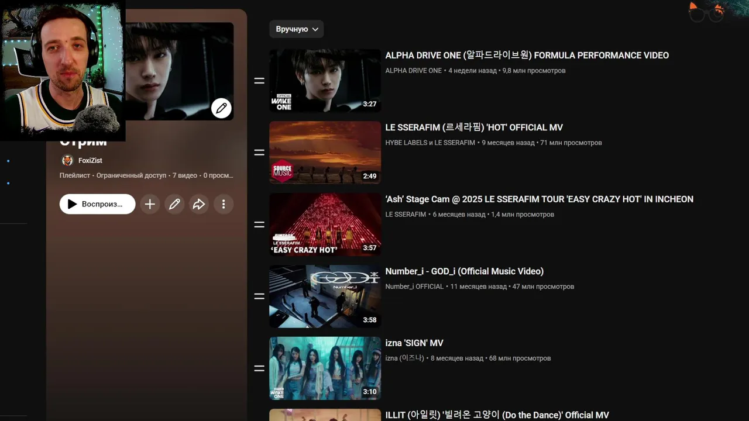
Task: Click drag handle beside LE SSERAFIM 'HOT' video
Action: (259, 153)
